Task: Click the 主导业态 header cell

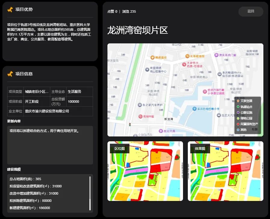Action: (x=58, y=92)
